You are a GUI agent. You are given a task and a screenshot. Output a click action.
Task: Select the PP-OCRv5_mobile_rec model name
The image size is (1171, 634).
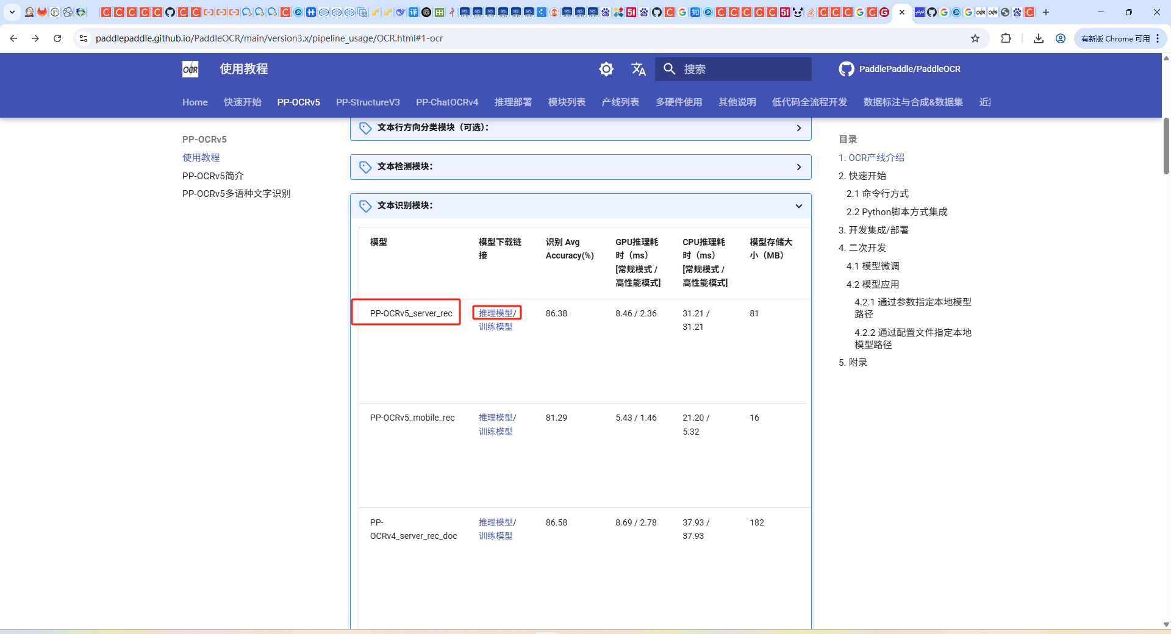pyautogui.click(x=412, y=418)
